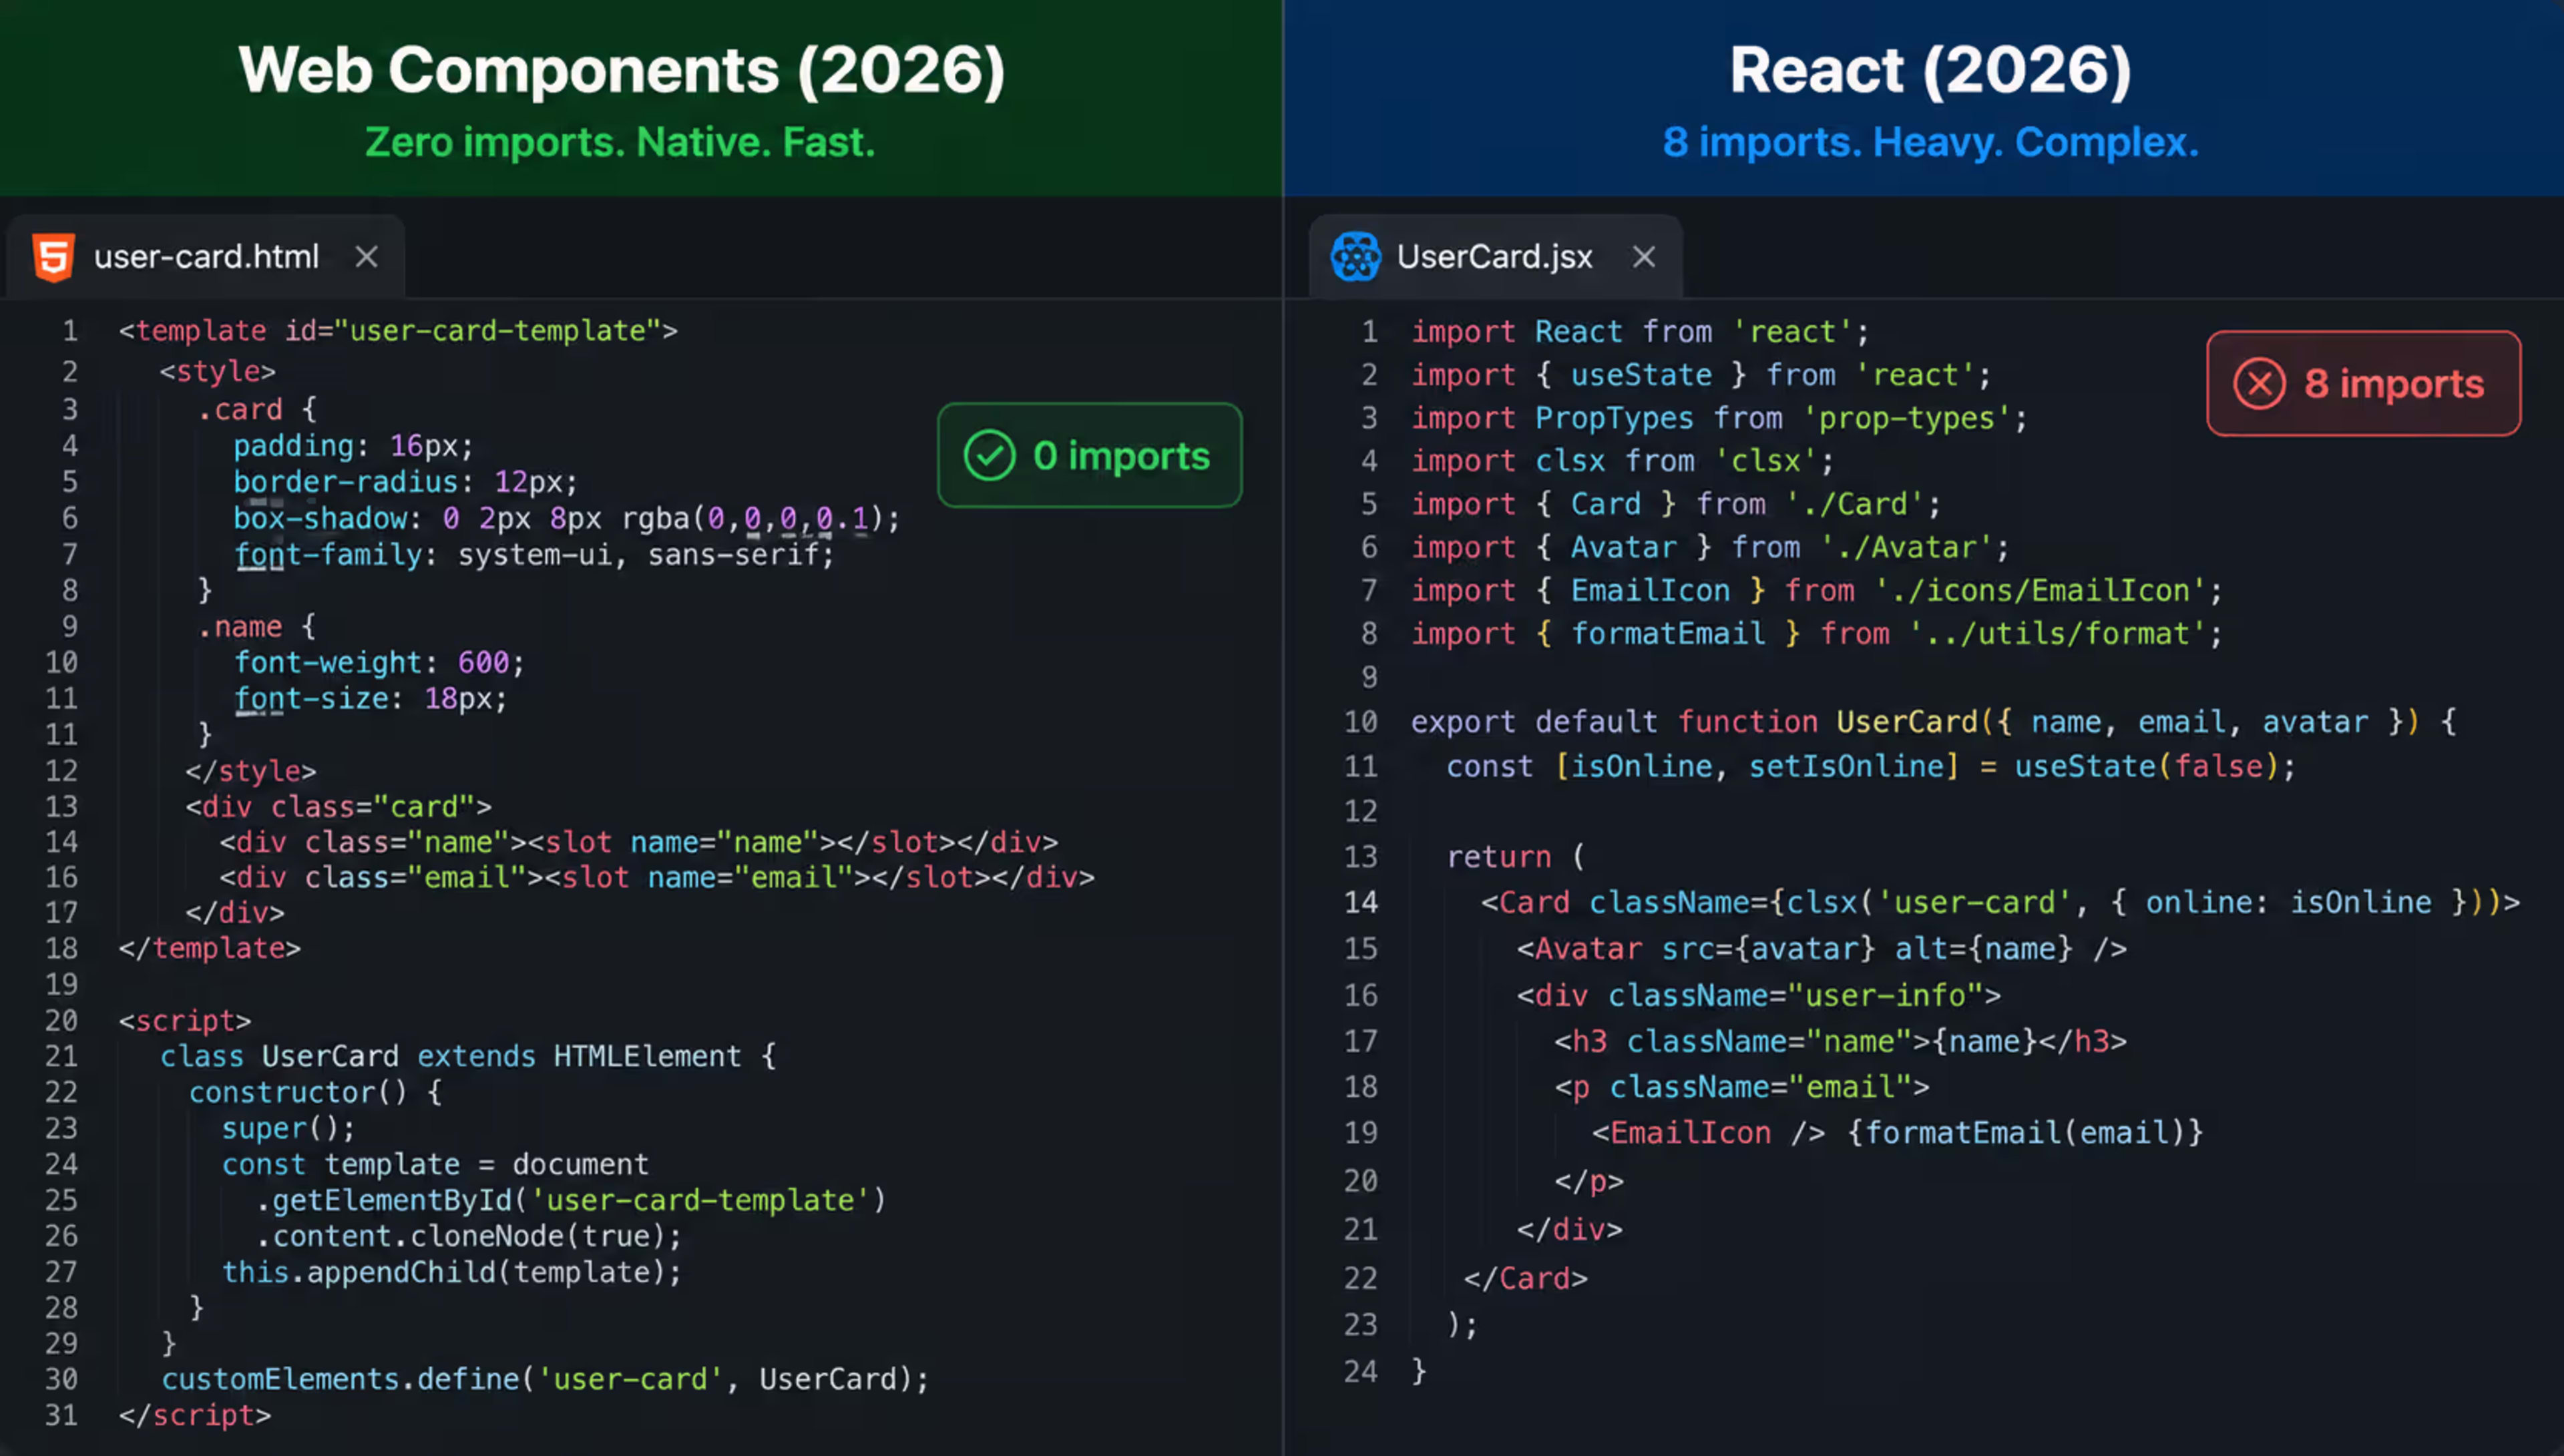The image size is (2564, 1456).
Task: Click line number 20 in HTML editor gutter
Action: coord(61,1020)
